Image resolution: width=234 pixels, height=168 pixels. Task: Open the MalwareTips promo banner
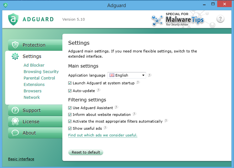(x=178, y=19)
